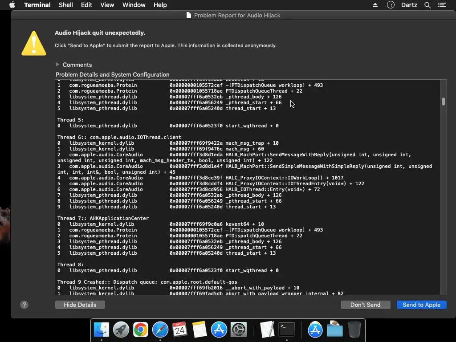Viewport: 456px width, 342px height.
Task: Open the Trash in the Dock
Action: pyautogui.click(x=354, y=330)
